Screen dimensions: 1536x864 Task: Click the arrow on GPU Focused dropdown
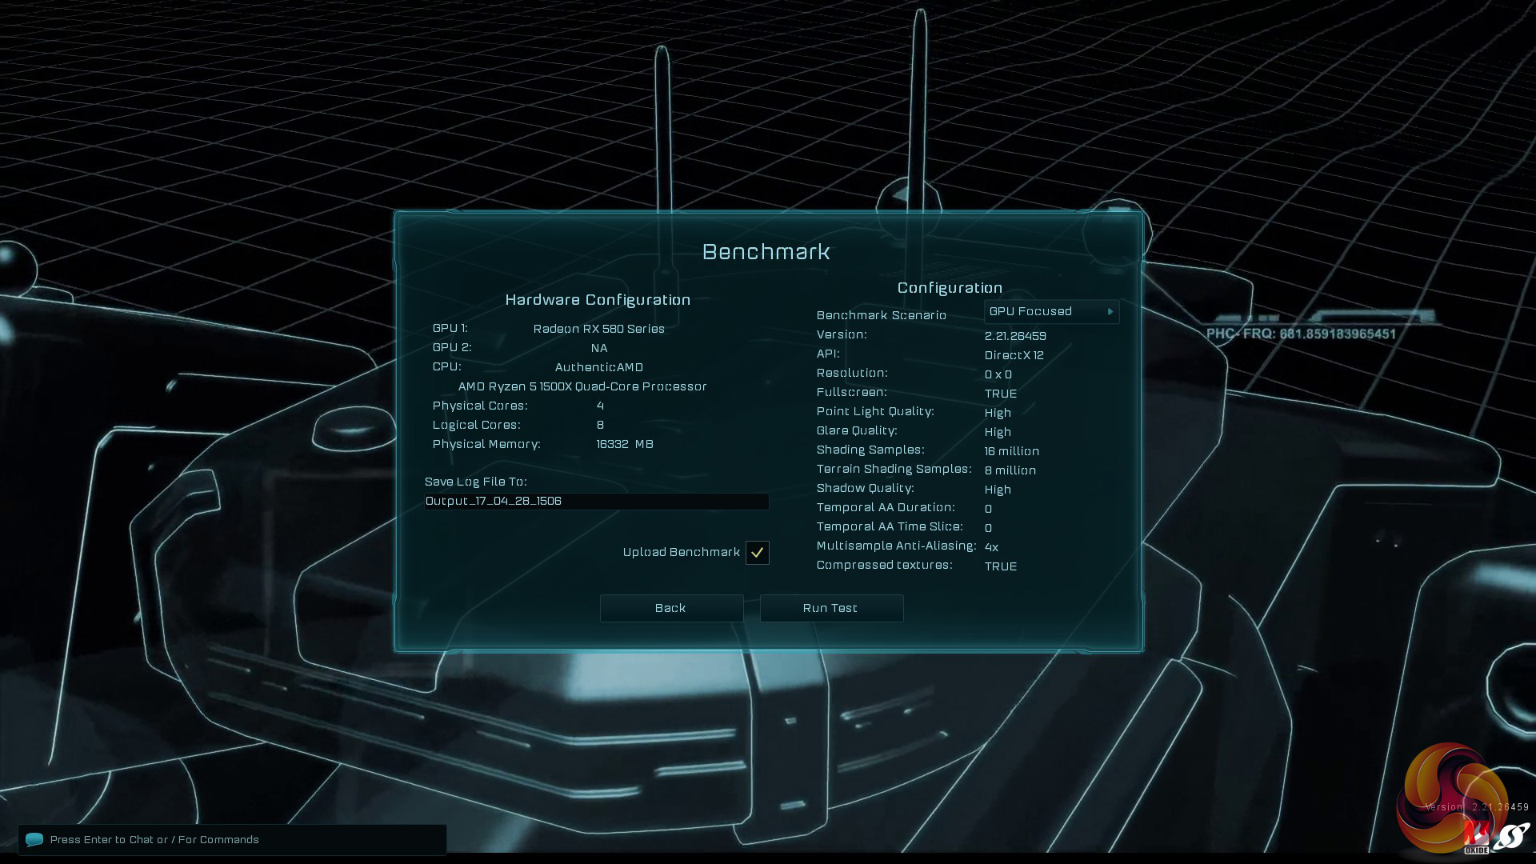(1110, 312)
